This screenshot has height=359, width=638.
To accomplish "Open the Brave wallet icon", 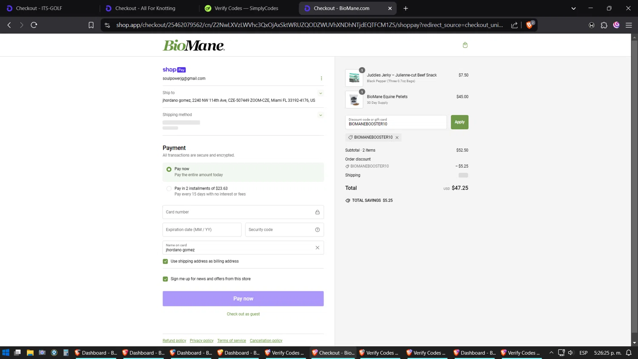I will point(592,25).
